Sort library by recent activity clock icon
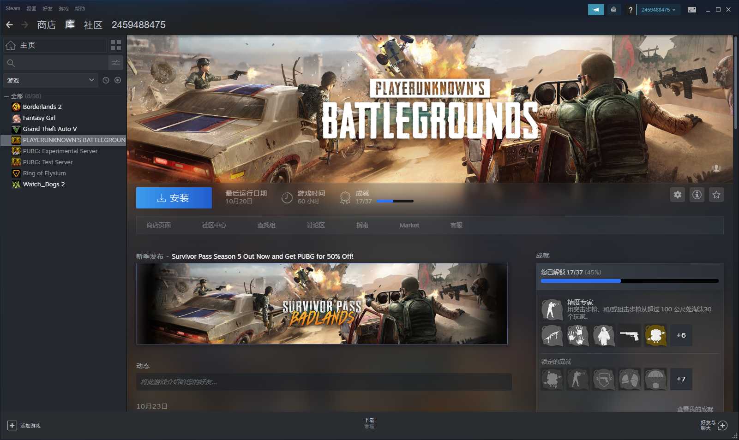Image resolution: width=739 pixels, height=440 pixels. tap(106, 80)
